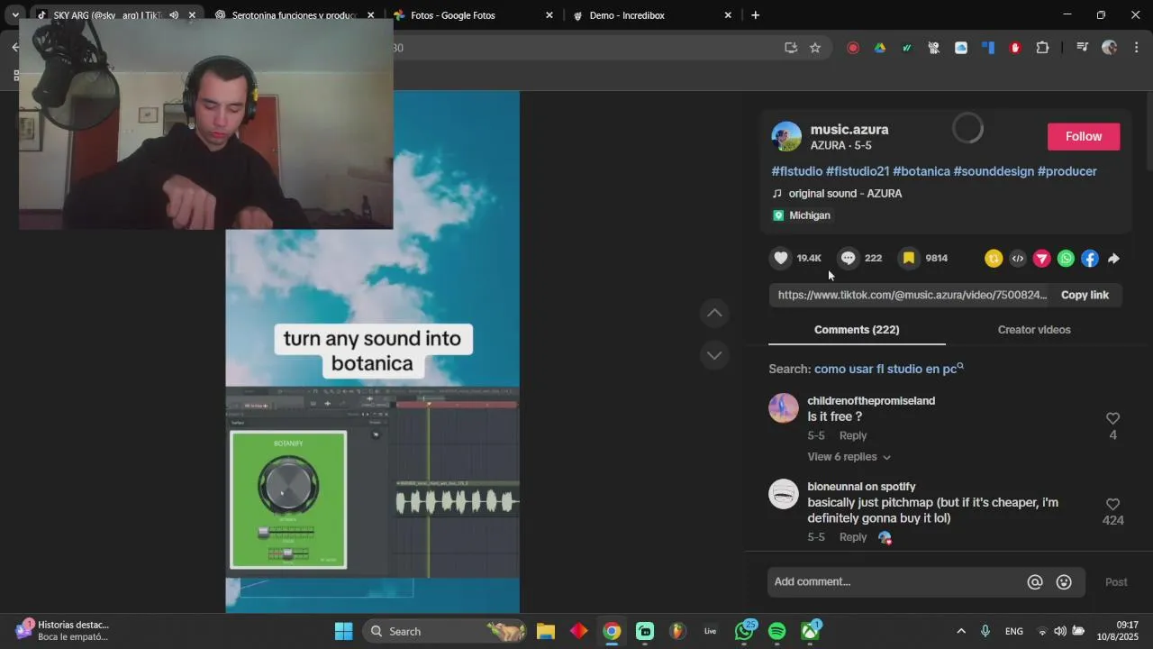This screenshot has width=1153, height=649.
Task: Open the emoji picker in comment box
Action: [x=1064, y=582]
